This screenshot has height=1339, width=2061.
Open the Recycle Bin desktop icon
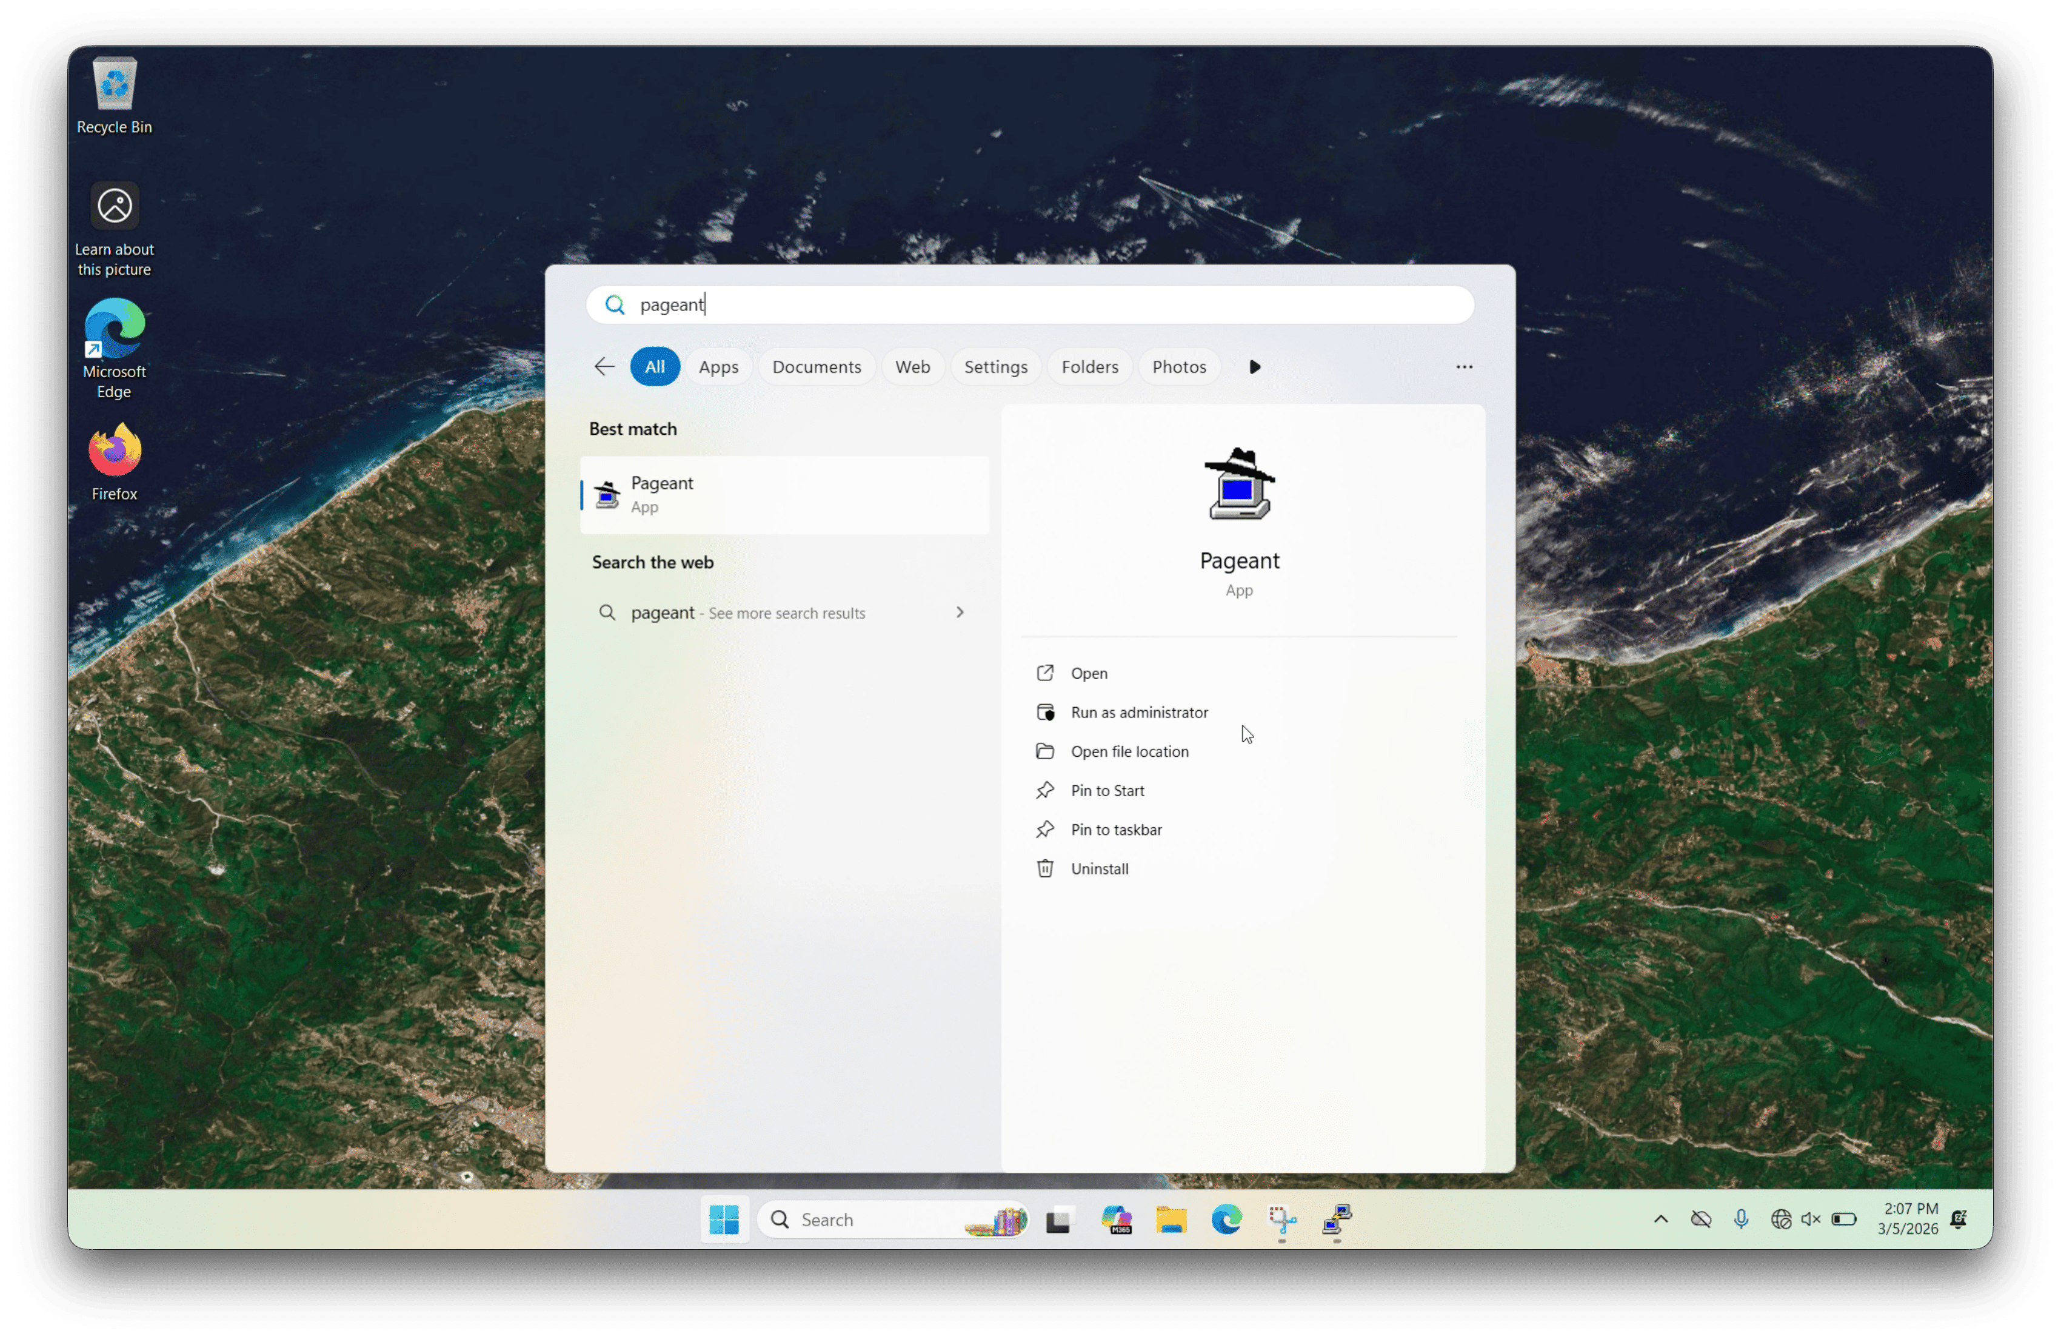(115, 95)
